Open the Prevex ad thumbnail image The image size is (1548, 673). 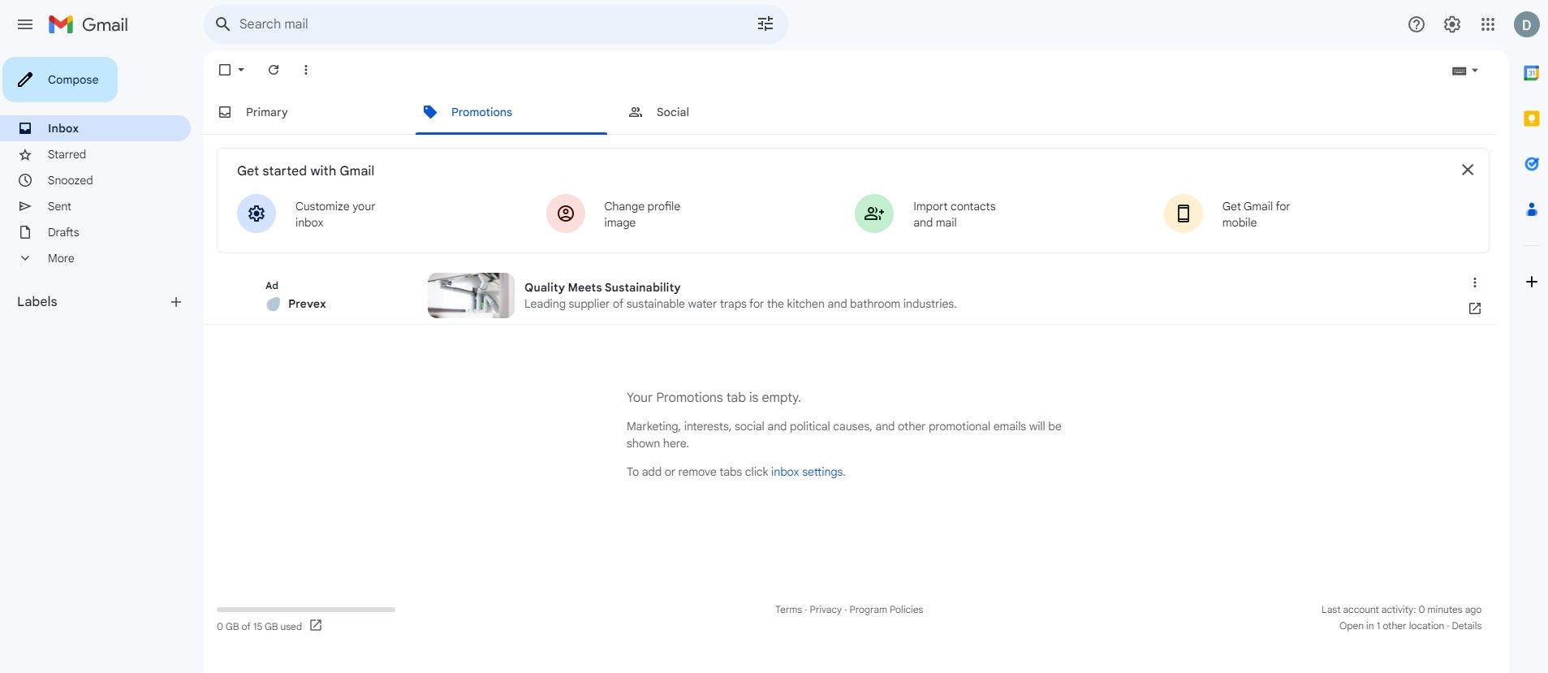tap(471, 296)
